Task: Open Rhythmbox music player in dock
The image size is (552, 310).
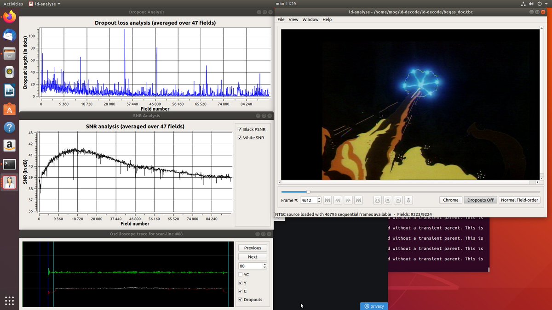Action: click(x=10, y=72)
